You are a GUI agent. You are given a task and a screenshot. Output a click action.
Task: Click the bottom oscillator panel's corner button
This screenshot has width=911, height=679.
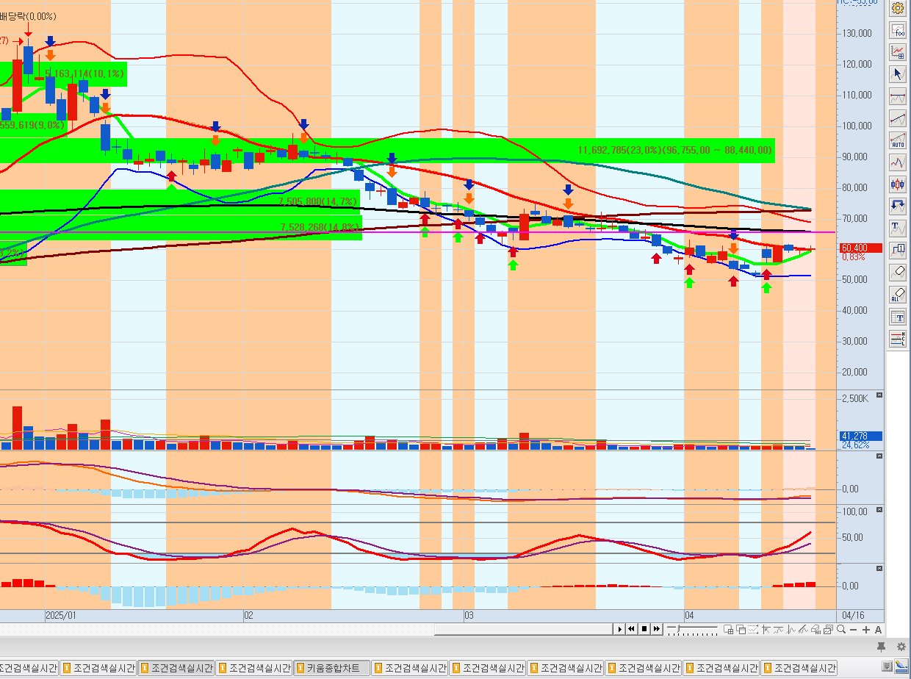click(x=879, y=568)
